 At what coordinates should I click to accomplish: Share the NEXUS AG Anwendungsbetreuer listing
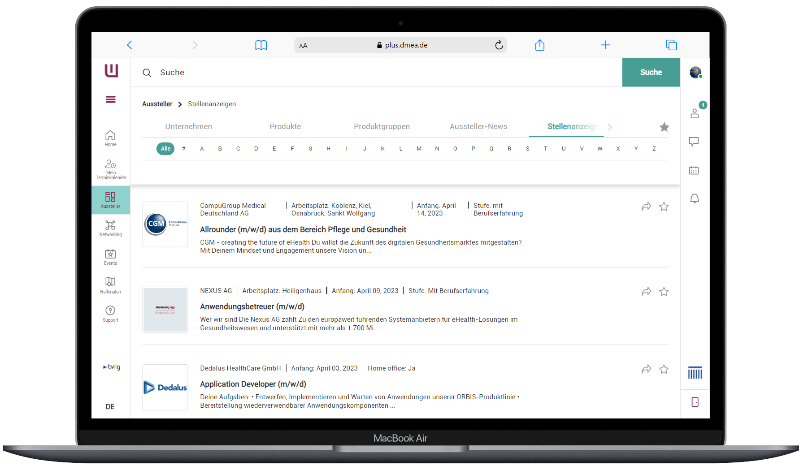click(646, 292)
